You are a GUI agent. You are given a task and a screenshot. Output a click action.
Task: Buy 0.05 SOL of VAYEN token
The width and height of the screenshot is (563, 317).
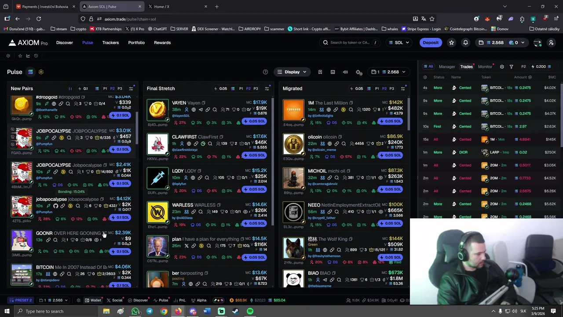click(x=254, y=121)
